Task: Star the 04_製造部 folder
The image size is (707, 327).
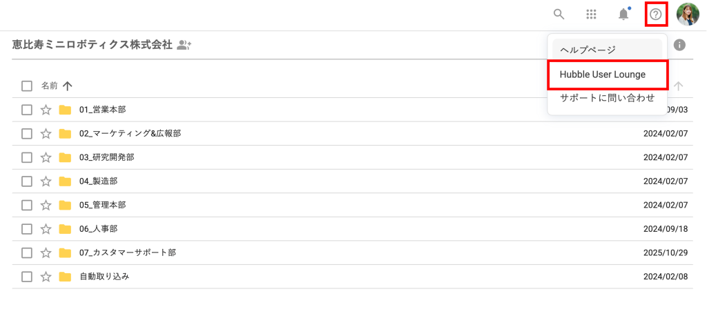Action: tap(46, 181)
